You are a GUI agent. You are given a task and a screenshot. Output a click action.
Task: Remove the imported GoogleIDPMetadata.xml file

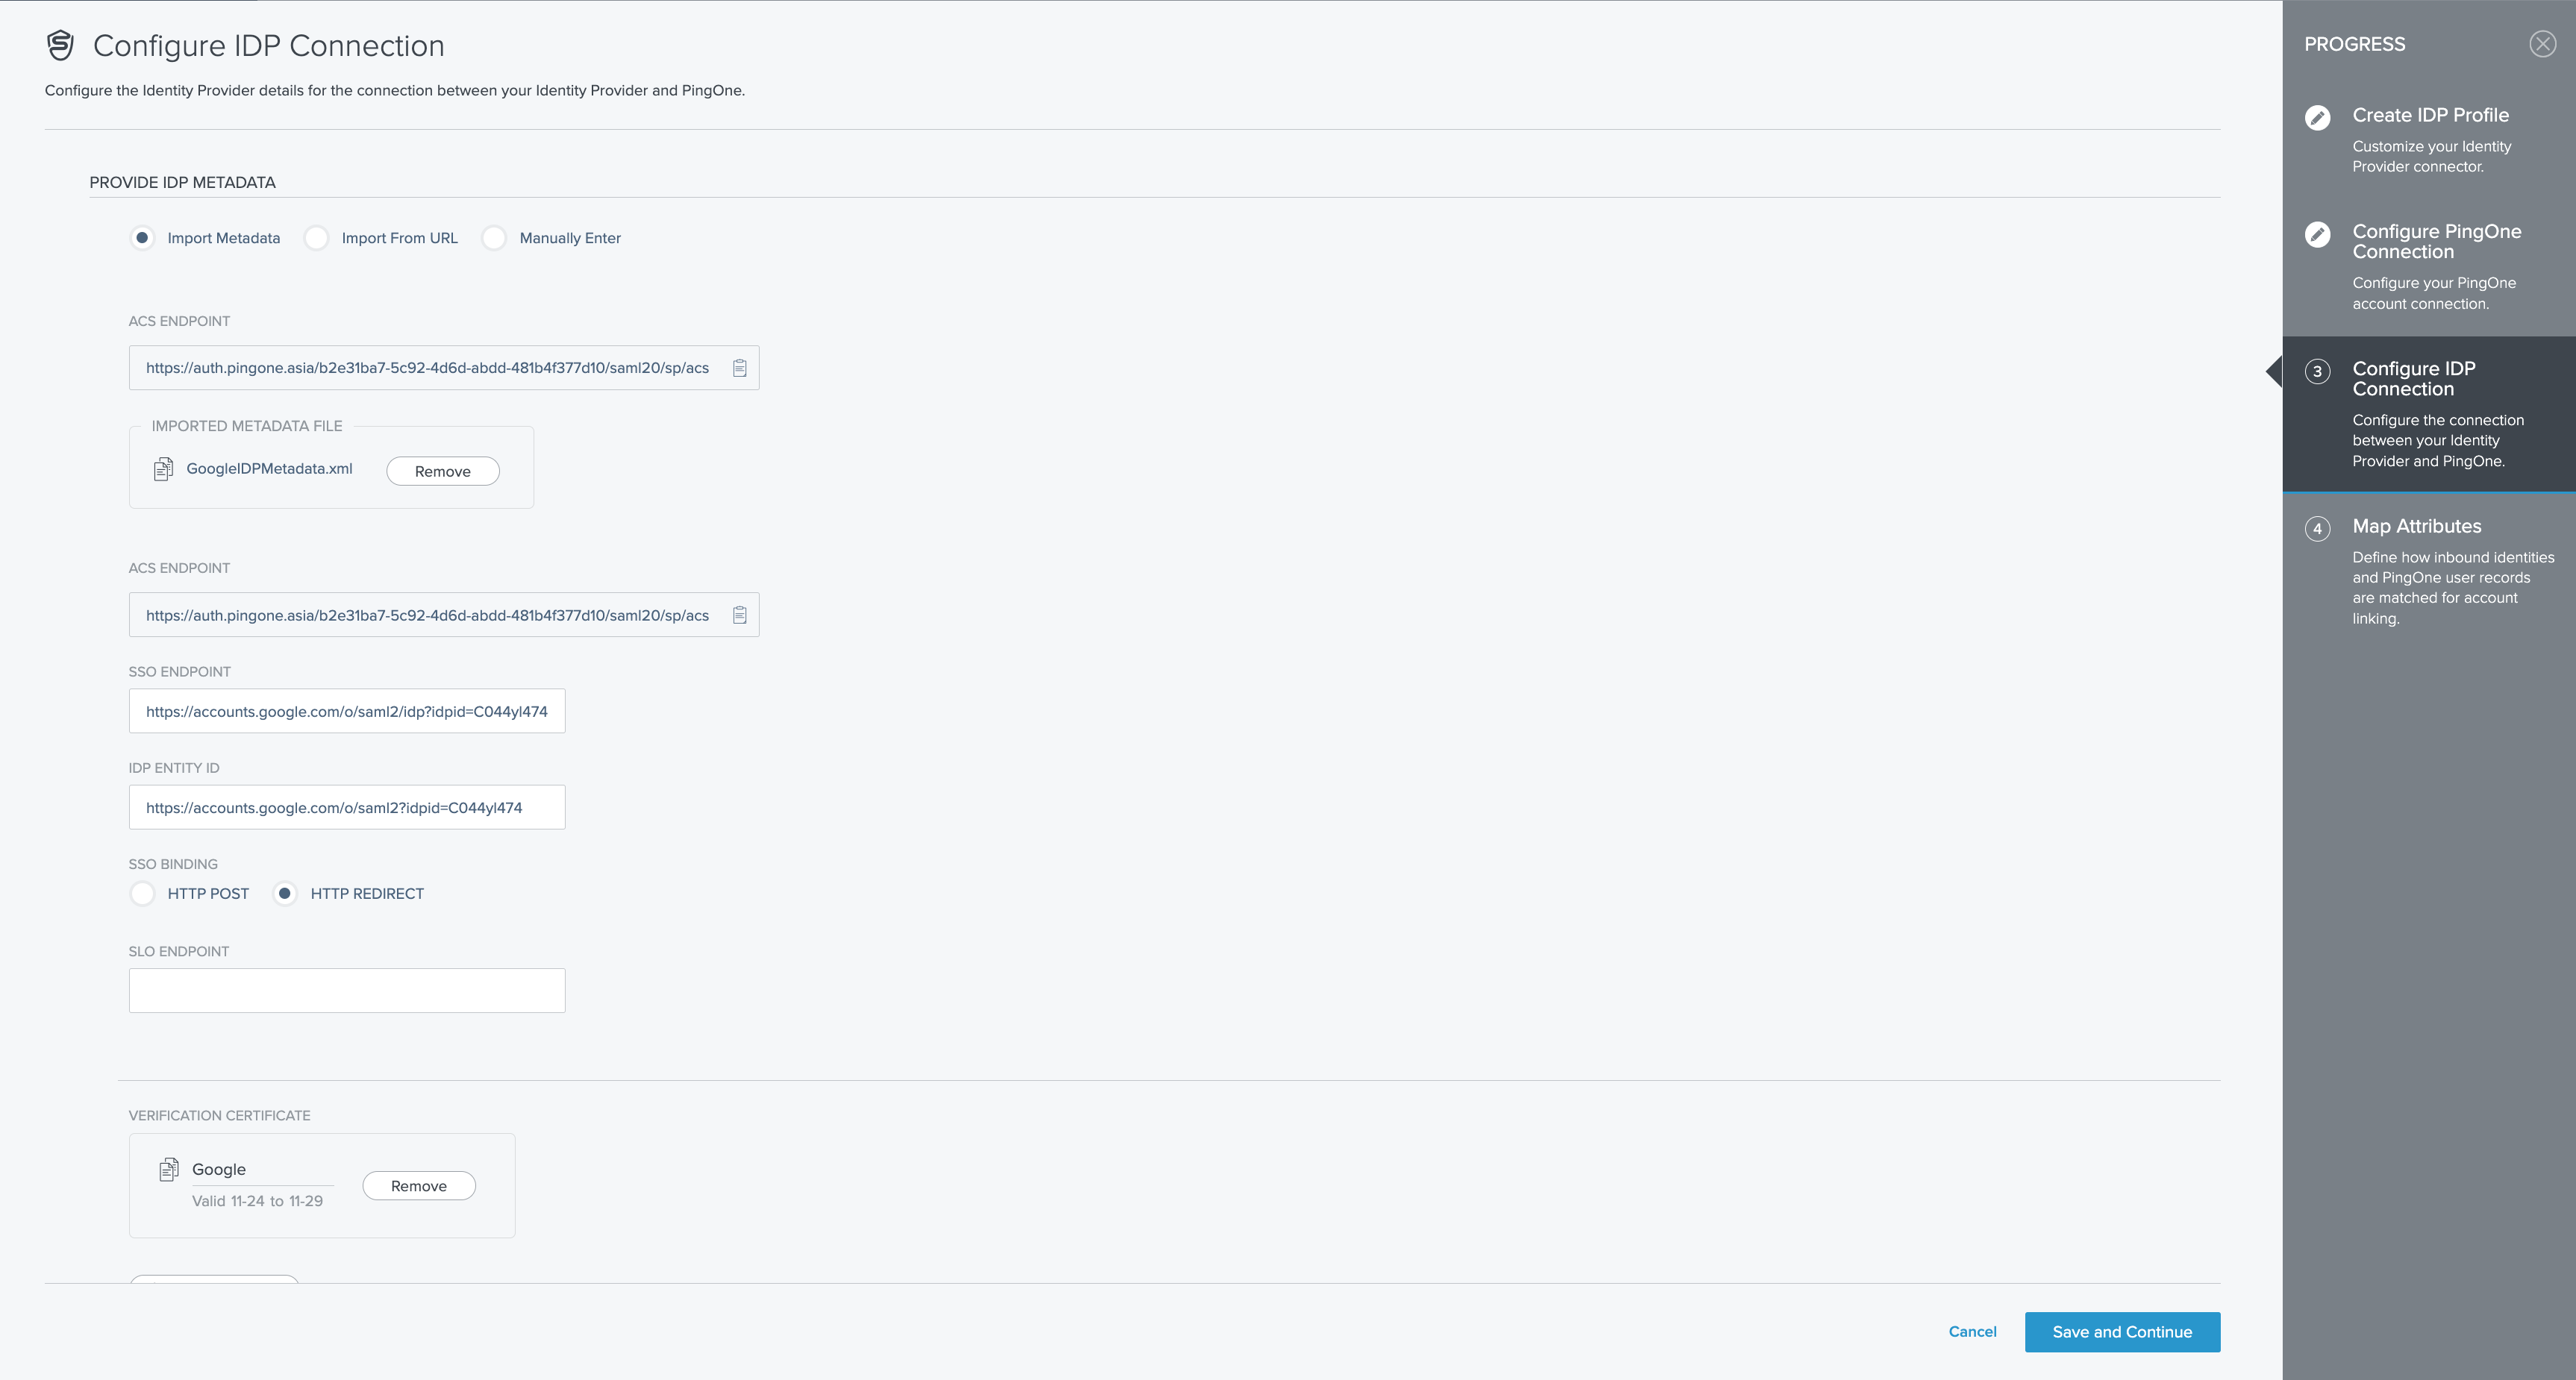click(442, 471)
